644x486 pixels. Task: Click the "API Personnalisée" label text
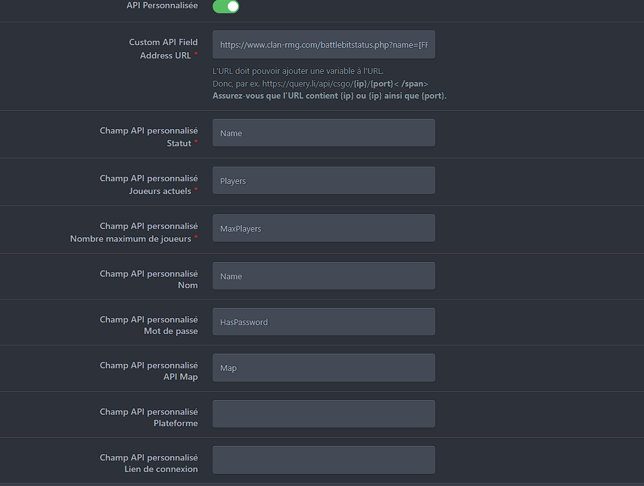pyautogui.click(x=162, y=6)
